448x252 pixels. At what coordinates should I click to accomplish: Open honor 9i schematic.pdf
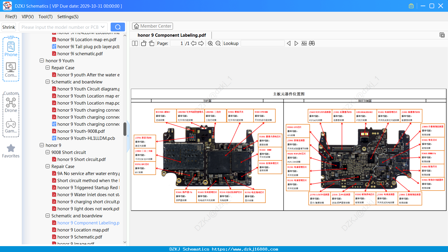(x=80, y=53)
